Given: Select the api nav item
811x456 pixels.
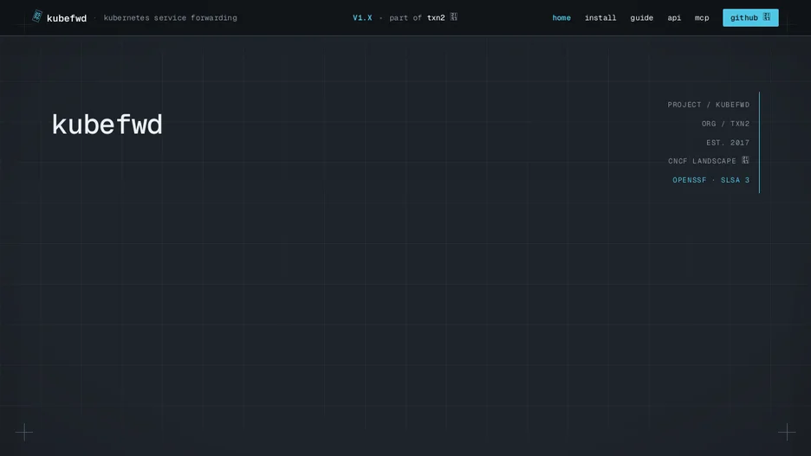Looking at the screenshot, I should point(674,17).
